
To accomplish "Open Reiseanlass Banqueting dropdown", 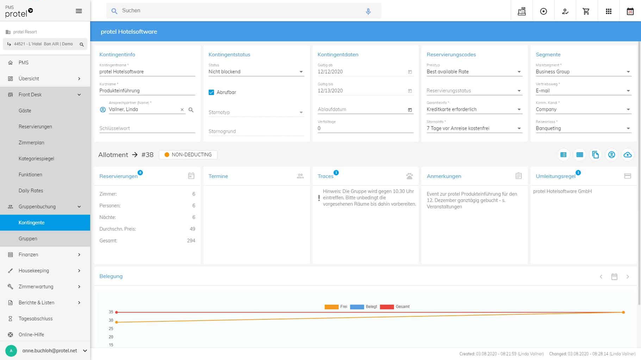I will 583,128.
